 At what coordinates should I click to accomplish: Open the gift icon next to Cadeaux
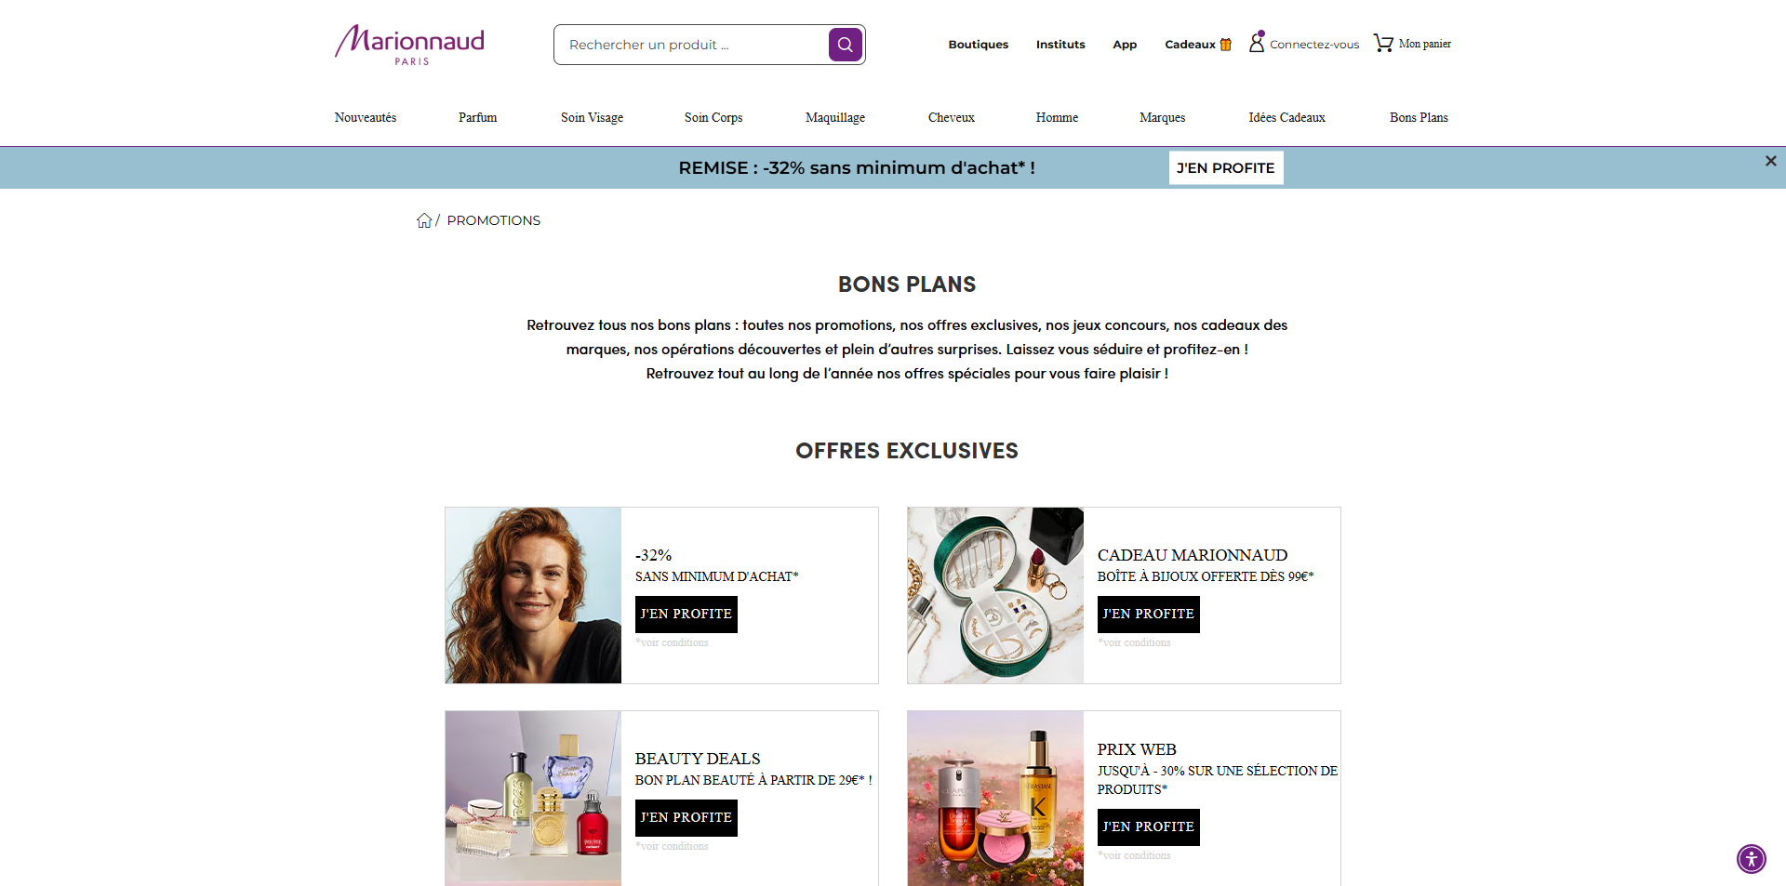coord(1226,45)
